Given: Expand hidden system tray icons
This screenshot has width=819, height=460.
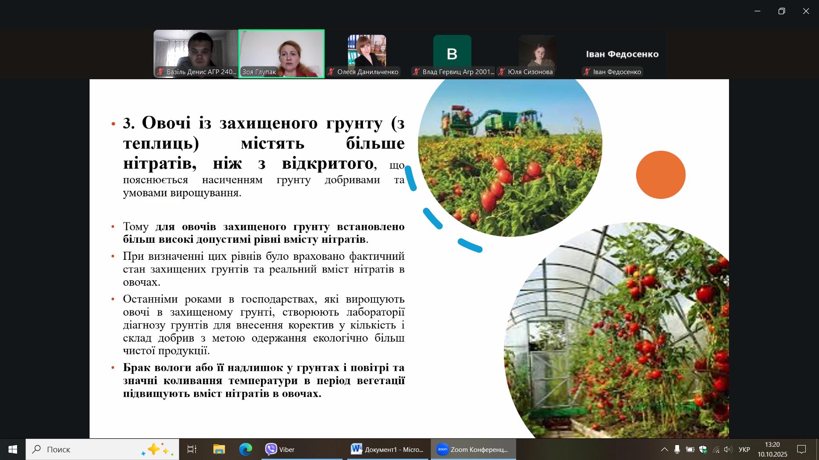Looking at the screenshot, I should [x=664, y=449].
